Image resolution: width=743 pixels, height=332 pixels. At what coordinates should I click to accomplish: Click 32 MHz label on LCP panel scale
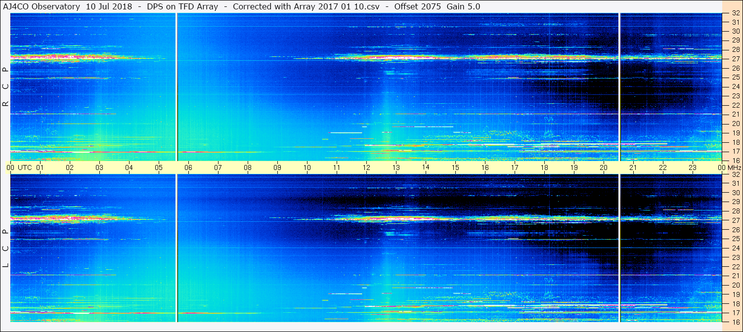[735, 174]
